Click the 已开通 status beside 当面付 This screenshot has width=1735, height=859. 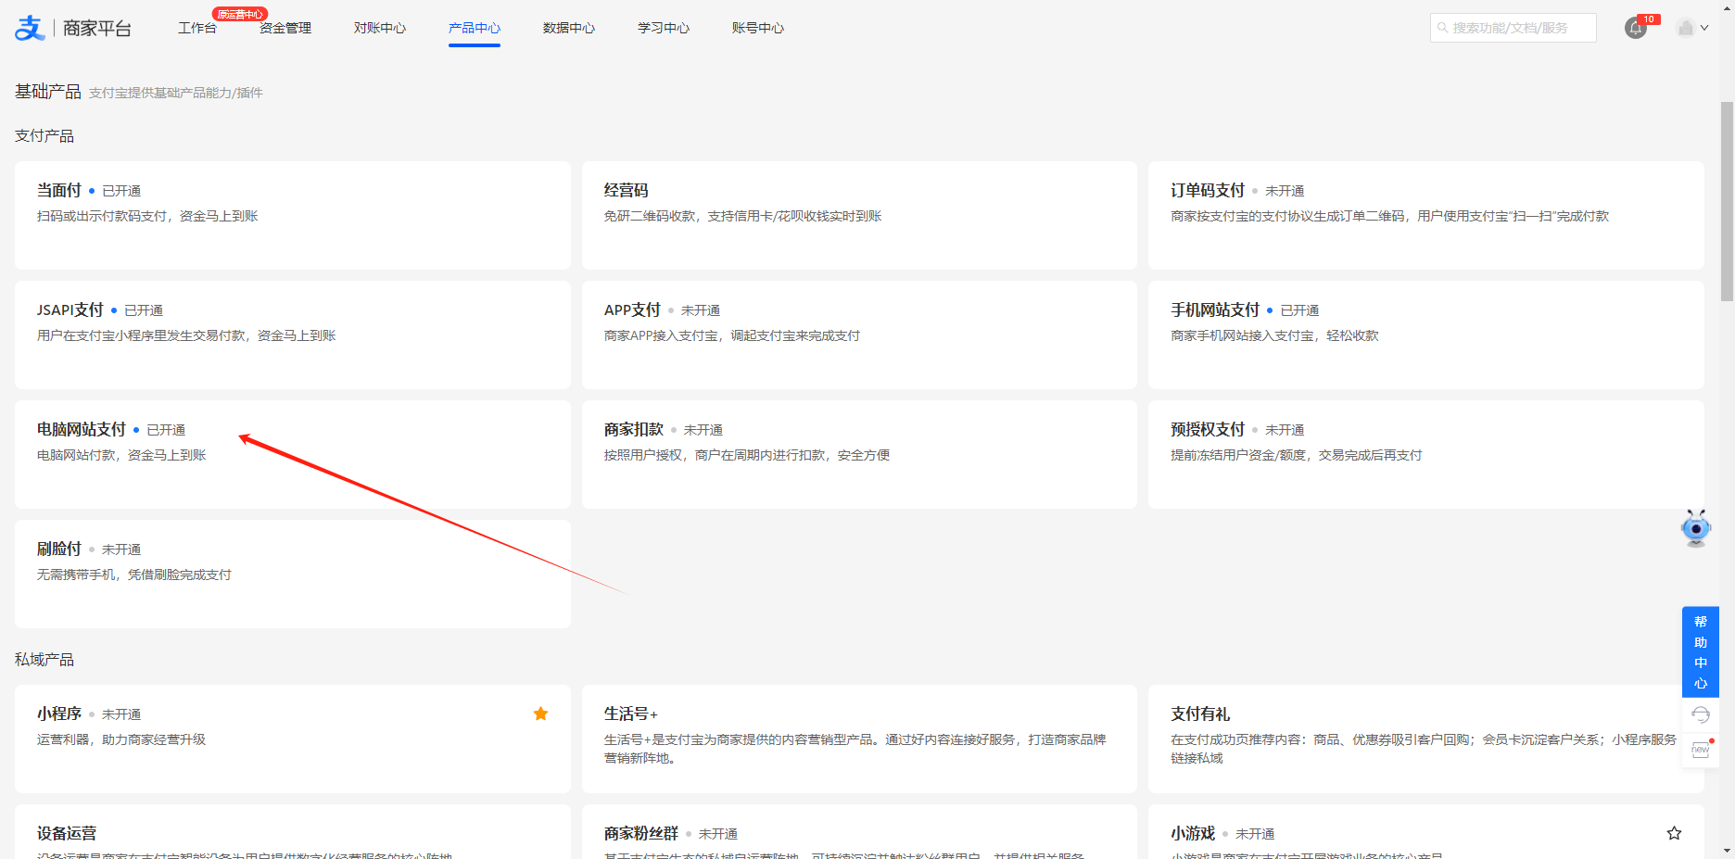[121, 191]
